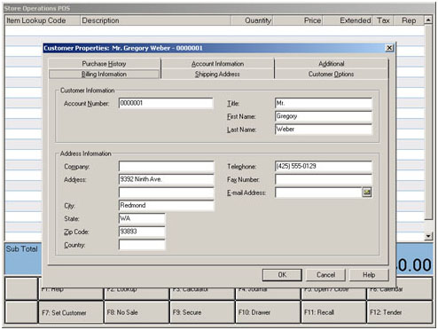The image size is (438, 330).
Task: Select the Billing Information tab
Action: 104,74
